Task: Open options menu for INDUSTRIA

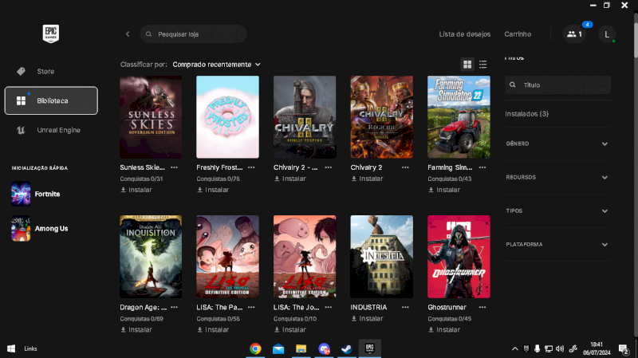Action: click(405, 307)
